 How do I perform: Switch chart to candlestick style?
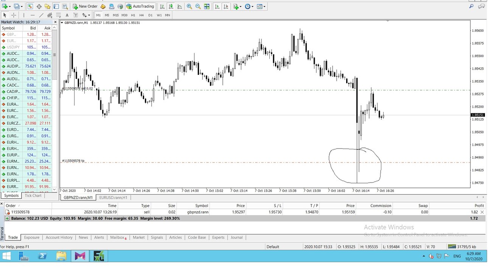click(x=171, y=6)
